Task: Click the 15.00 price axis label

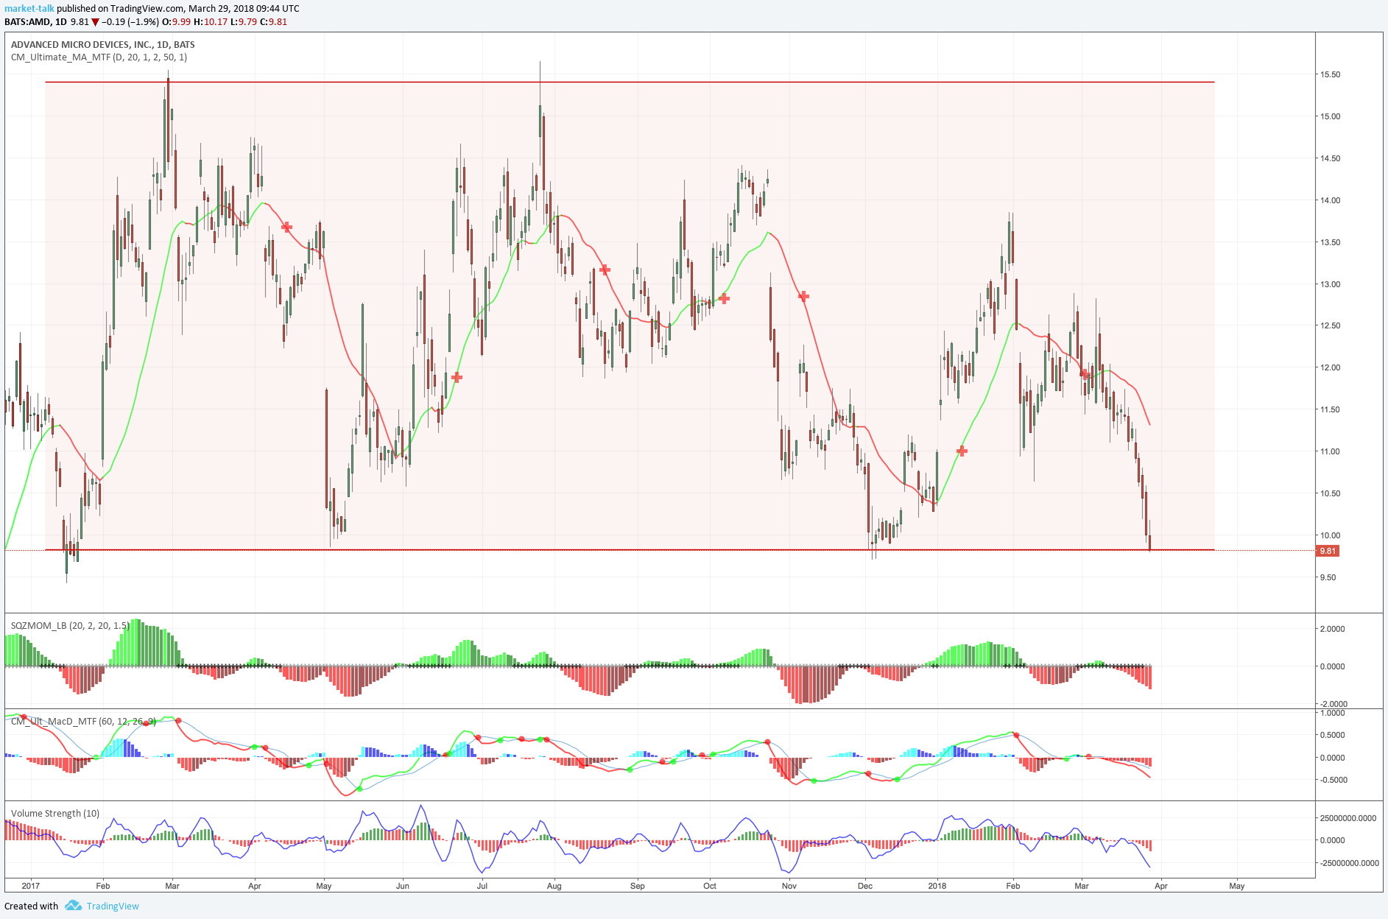Action: (1330, 116)
